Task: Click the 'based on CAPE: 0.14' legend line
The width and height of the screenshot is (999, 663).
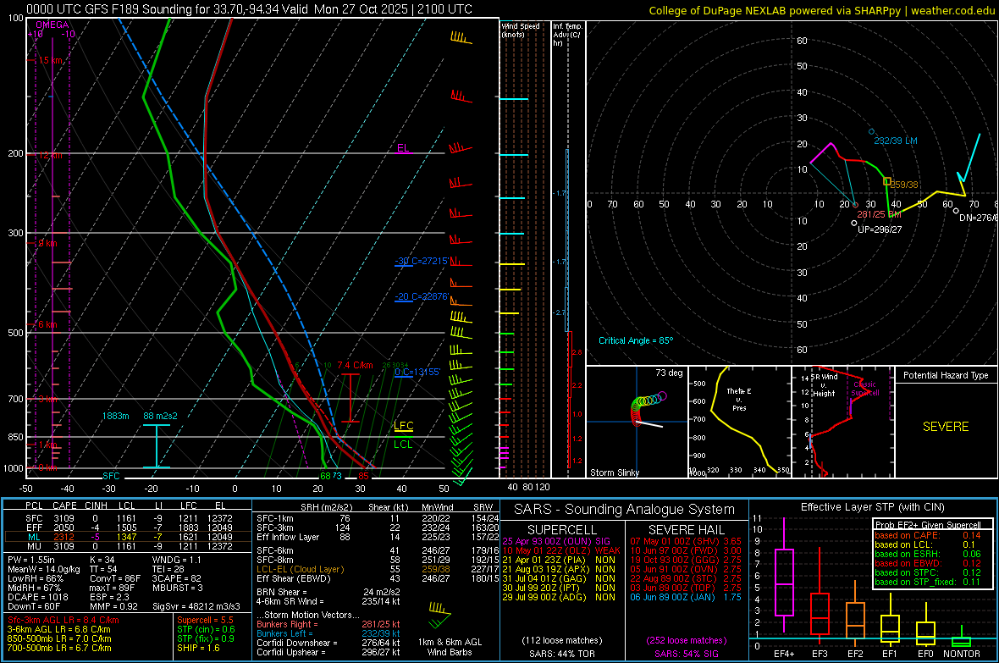Action: pyautogui.click(x=928, y=535)
